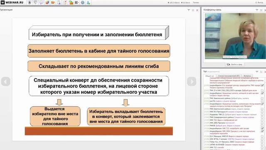This screenshot has width=266, height=150.
Task: Click 'Складывает по рекомендованным линиям сгиба' block
Action: click(x=99, y=66)
